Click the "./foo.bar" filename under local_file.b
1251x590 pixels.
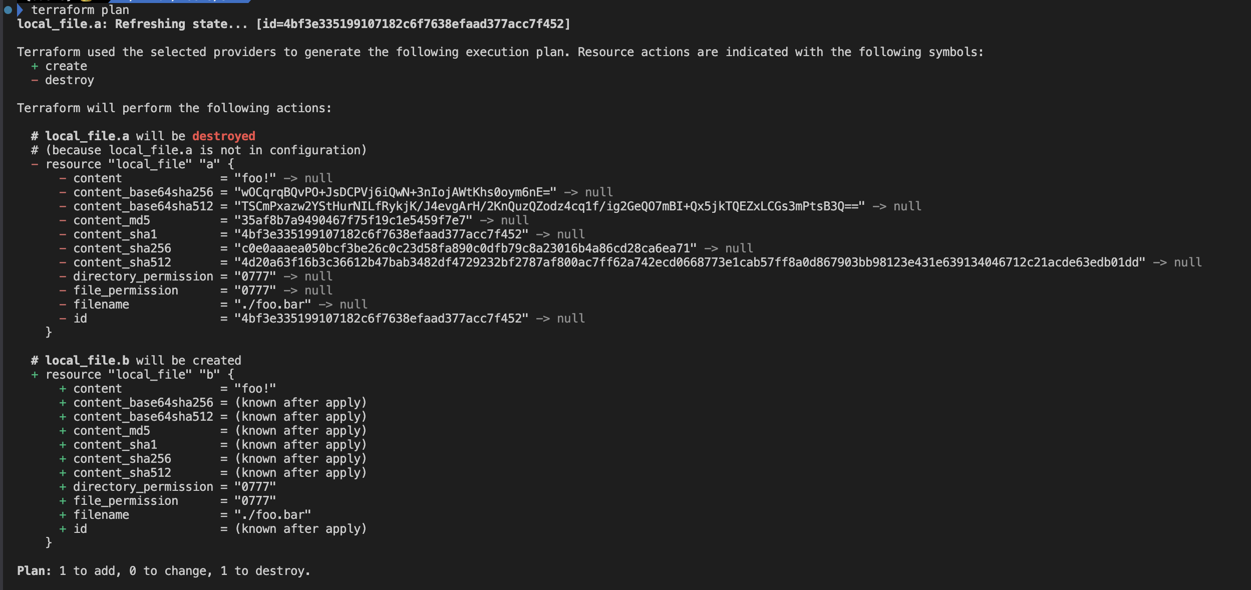pos(273,515)
